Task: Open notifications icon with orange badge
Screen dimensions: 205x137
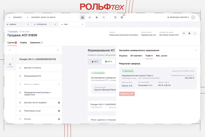Action: pos(122,17)
